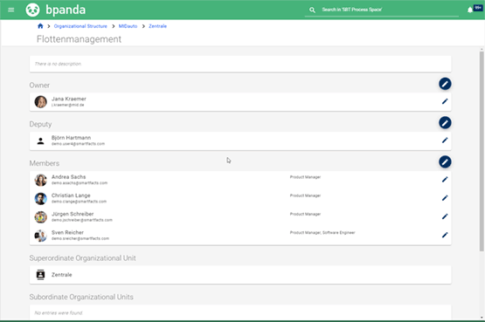Open the notifications bell
The width and height of the screenshot is (485, 322).
pos(470,10)
